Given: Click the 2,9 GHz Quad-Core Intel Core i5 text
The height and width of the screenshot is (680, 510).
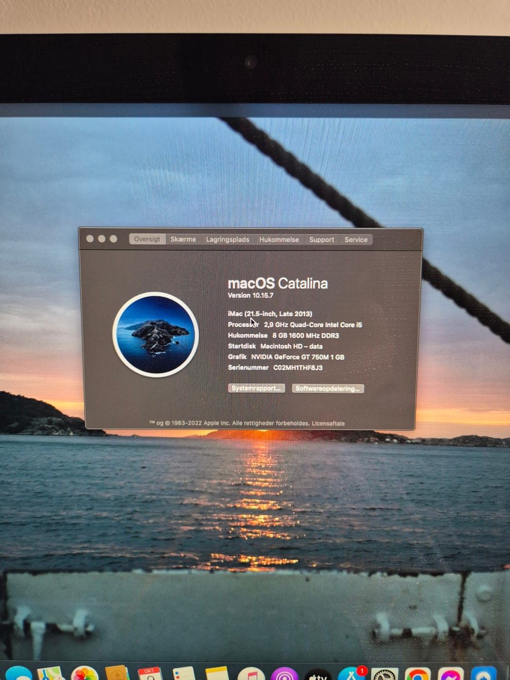Looking at the screenshot, I should tap(313, 325).
